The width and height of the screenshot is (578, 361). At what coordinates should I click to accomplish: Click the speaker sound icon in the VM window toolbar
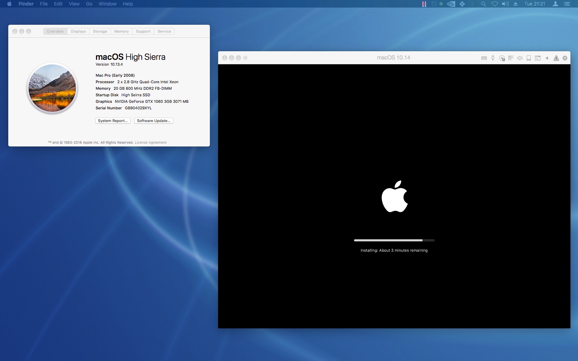tap(520, 58)
